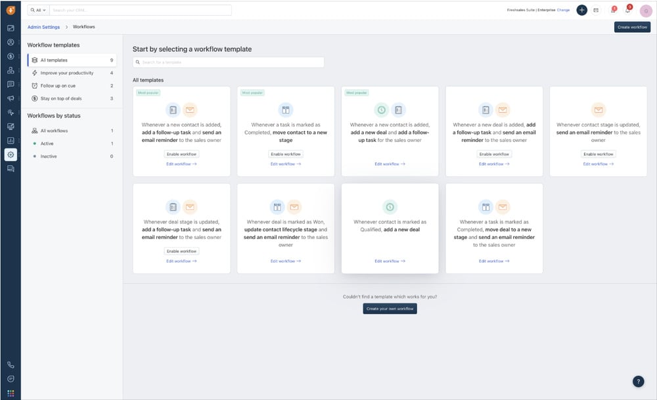The image size is (657, 400).
Task: Switch to Improve your productivity templates
Action: coord(66,72)
